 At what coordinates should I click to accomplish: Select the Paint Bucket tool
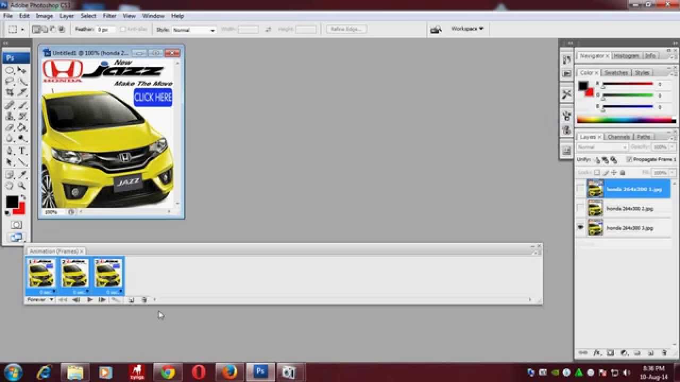(22, 127)
